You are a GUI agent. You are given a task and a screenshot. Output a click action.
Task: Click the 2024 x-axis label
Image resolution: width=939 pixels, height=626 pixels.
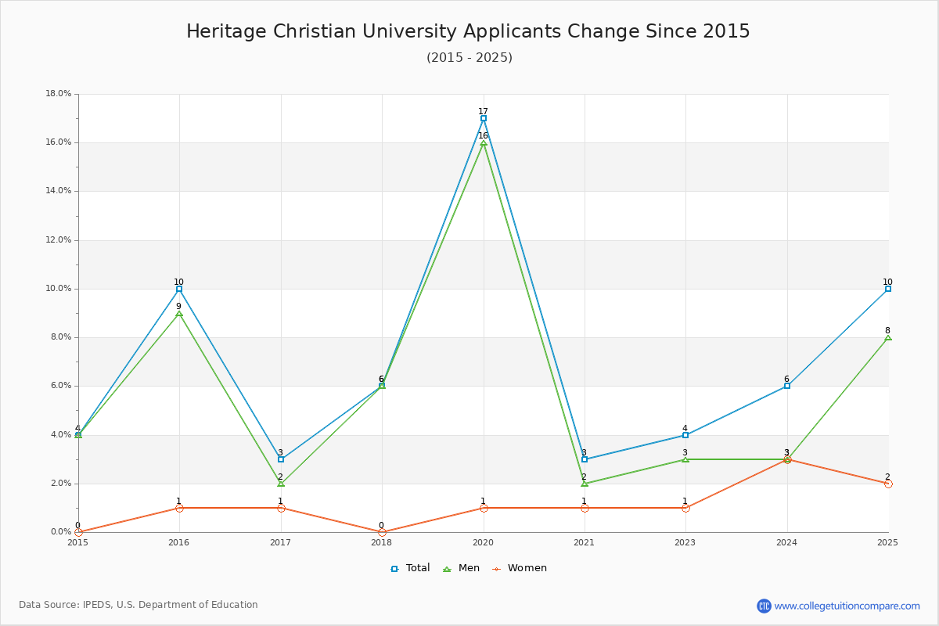(x=787, y=541)
